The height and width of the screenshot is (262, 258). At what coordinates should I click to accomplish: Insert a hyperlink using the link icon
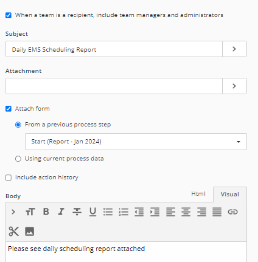232,212
